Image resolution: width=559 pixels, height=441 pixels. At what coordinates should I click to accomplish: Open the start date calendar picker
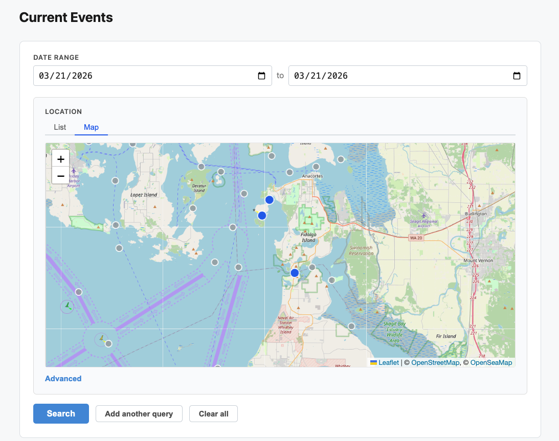262,75
